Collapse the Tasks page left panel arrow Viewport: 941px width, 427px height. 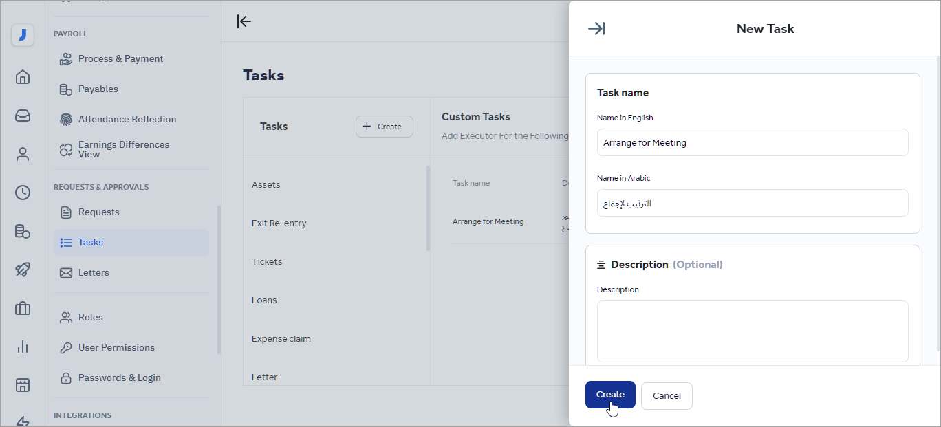click(x=244, y=21)
